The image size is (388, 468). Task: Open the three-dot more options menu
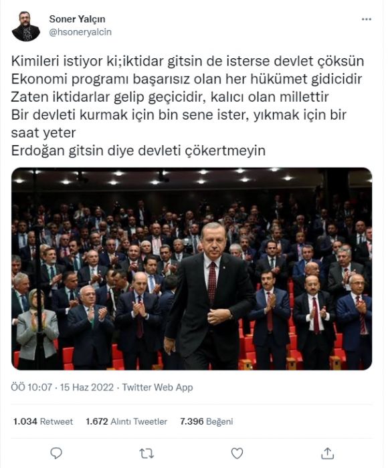[367, 19]
